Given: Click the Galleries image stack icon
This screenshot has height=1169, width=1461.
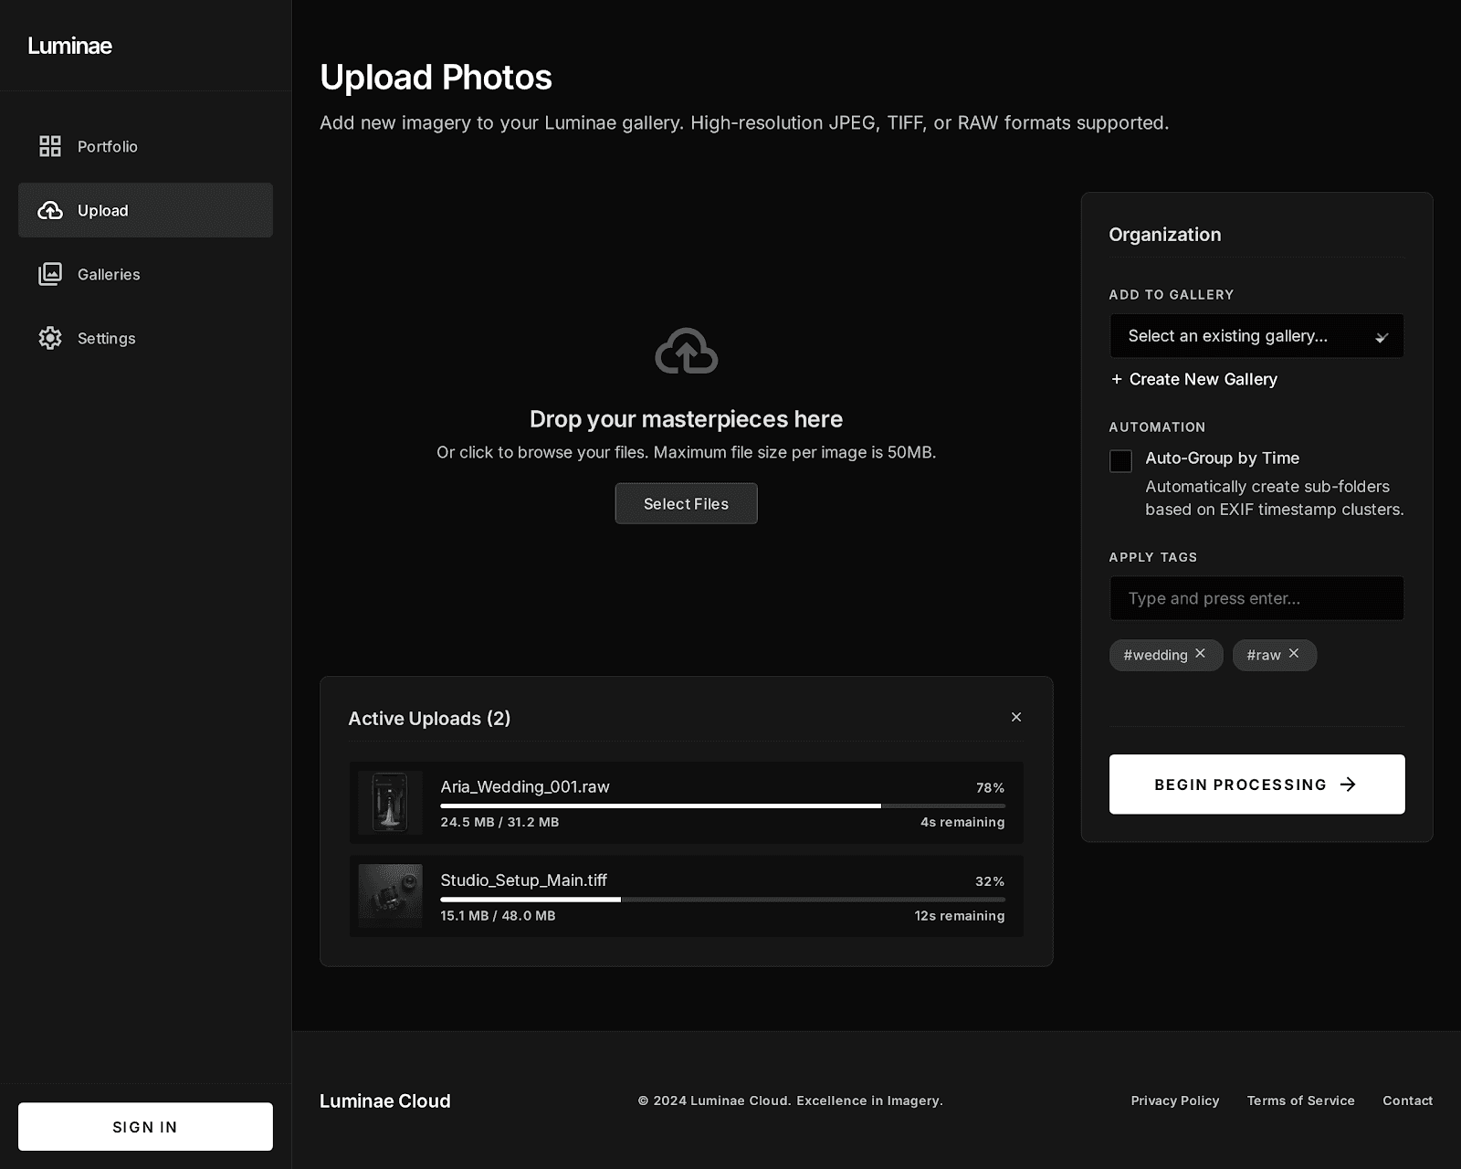Looking at the screenshot, I should 50,274.
